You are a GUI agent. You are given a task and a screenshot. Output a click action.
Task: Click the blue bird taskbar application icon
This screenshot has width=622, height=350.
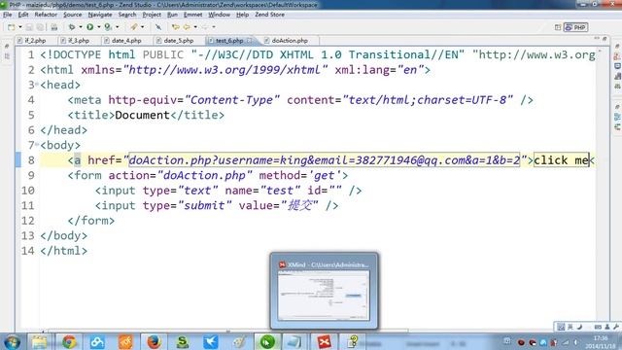[x=211, y=341]
